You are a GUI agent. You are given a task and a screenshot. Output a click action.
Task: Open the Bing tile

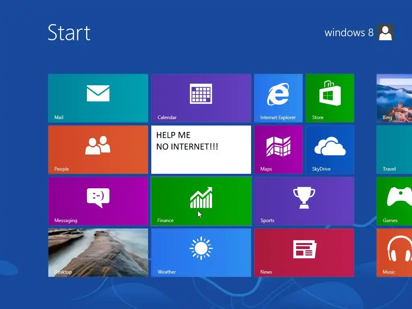click(x=394, y=98)
